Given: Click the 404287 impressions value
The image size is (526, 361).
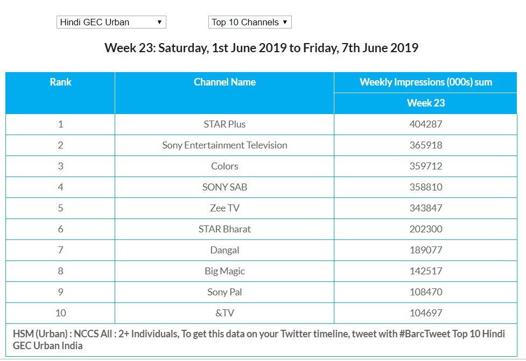Looking at the screenshot, I should coord(425,124).
